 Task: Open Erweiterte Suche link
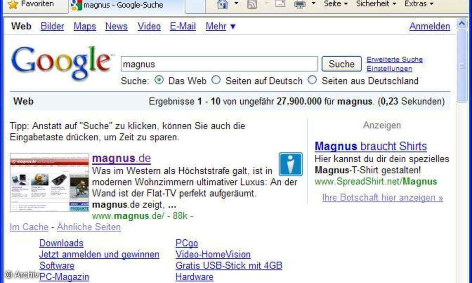(395, 60)
